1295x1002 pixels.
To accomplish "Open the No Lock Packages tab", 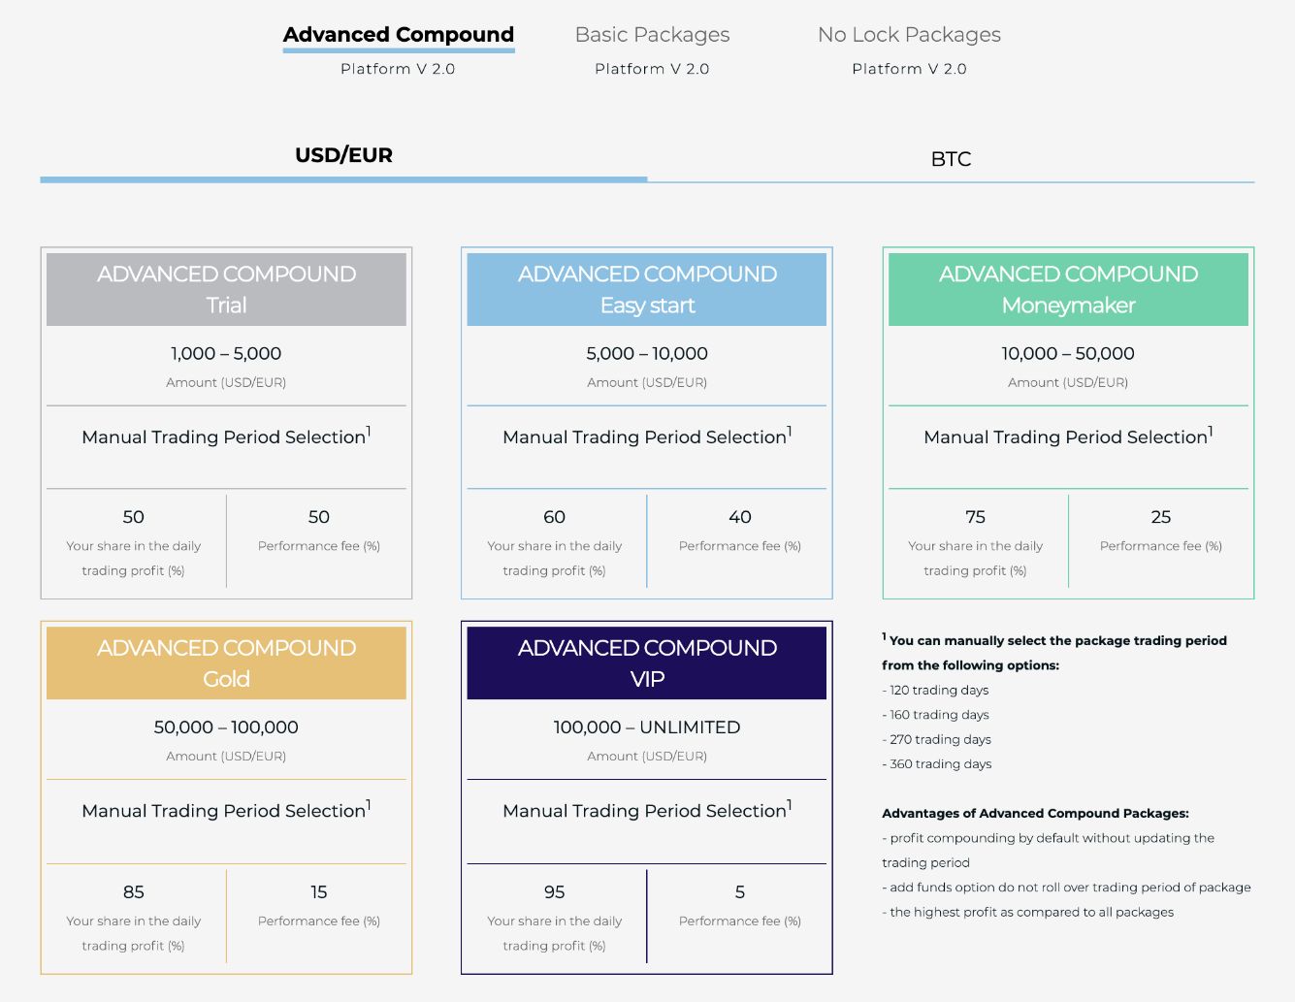I will point(909,35).
